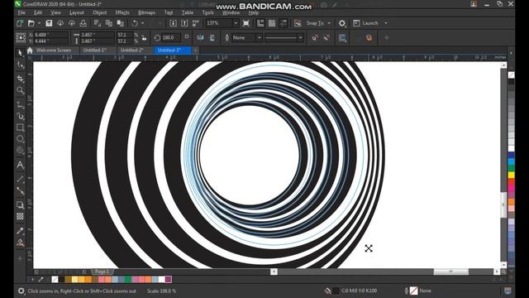
Task: Open the Effects menu
Action: coord(122,12)
